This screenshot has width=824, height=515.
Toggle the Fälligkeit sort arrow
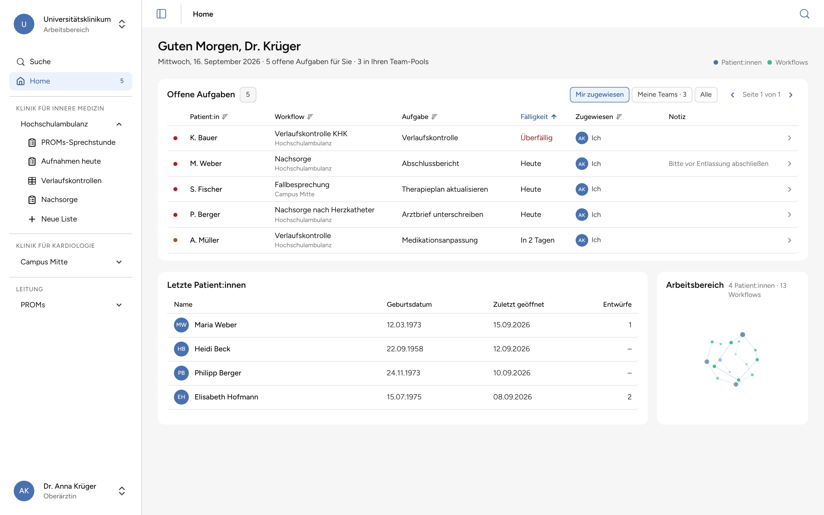[554, 117]
